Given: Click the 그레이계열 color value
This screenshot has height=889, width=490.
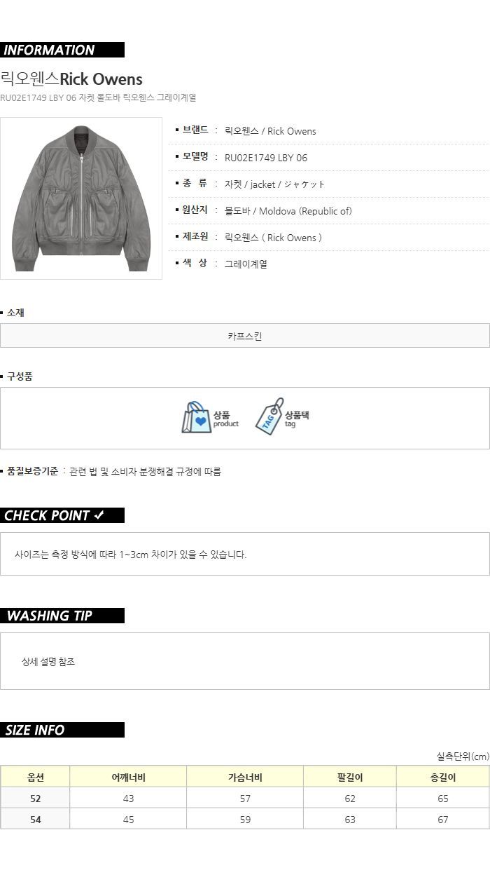Looking at the screenshot, I should click(x=246, y=264).
